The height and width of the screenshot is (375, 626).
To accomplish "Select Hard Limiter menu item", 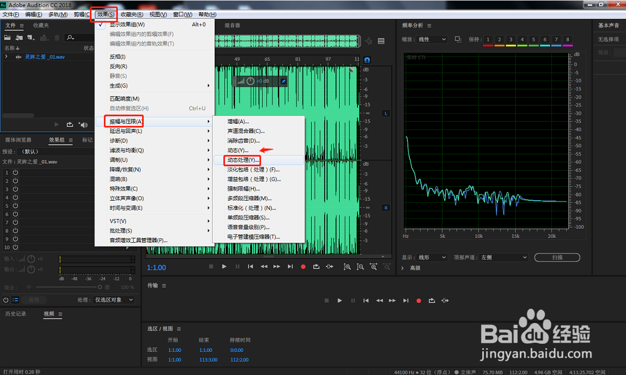I will [x=258, y=189].
